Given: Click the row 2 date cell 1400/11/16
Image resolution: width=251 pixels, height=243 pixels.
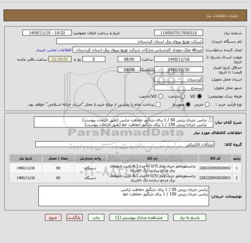Looking at the screenshot, I should coord(26,178).
